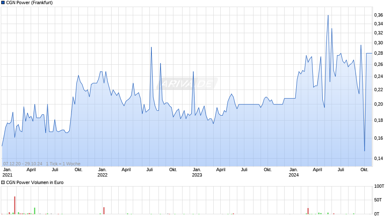
Task: Click the 0,18 price axis label
Action: pyautogui.click(x=378, y=120)
